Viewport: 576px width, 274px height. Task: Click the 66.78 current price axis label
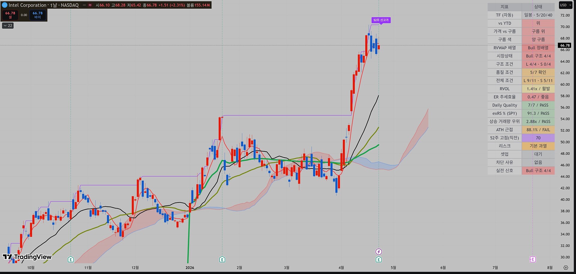[565, 45]
